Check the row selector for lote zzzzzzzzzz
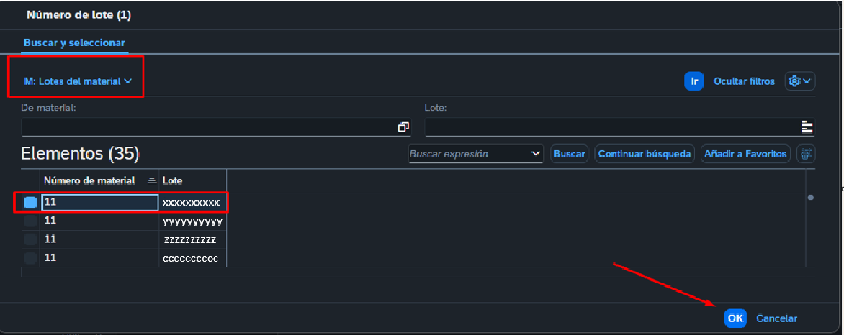The height and width of the screenshot is (335, 844). click(x=30, y=239)
